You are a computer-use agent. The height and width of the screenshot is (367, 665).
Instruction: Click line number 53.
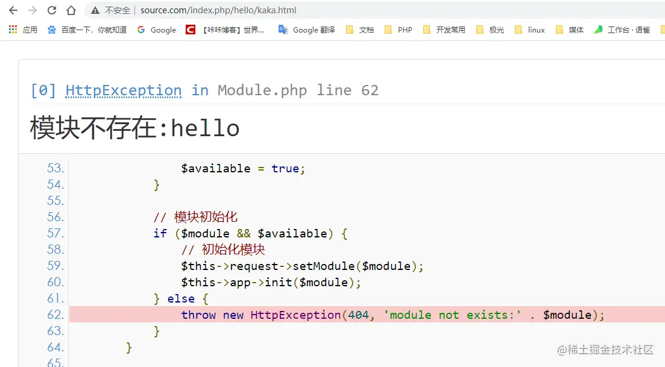pyautogui.click(x=55, y=168)
